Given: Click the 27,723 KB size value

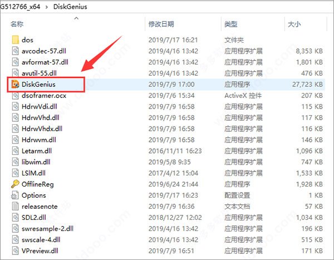Looking at the screenshot, I should (307, 84).
